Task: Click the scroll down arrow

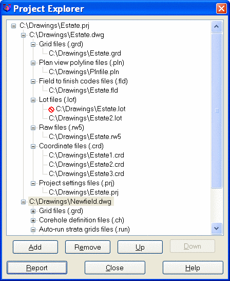Action: point(217,229)
